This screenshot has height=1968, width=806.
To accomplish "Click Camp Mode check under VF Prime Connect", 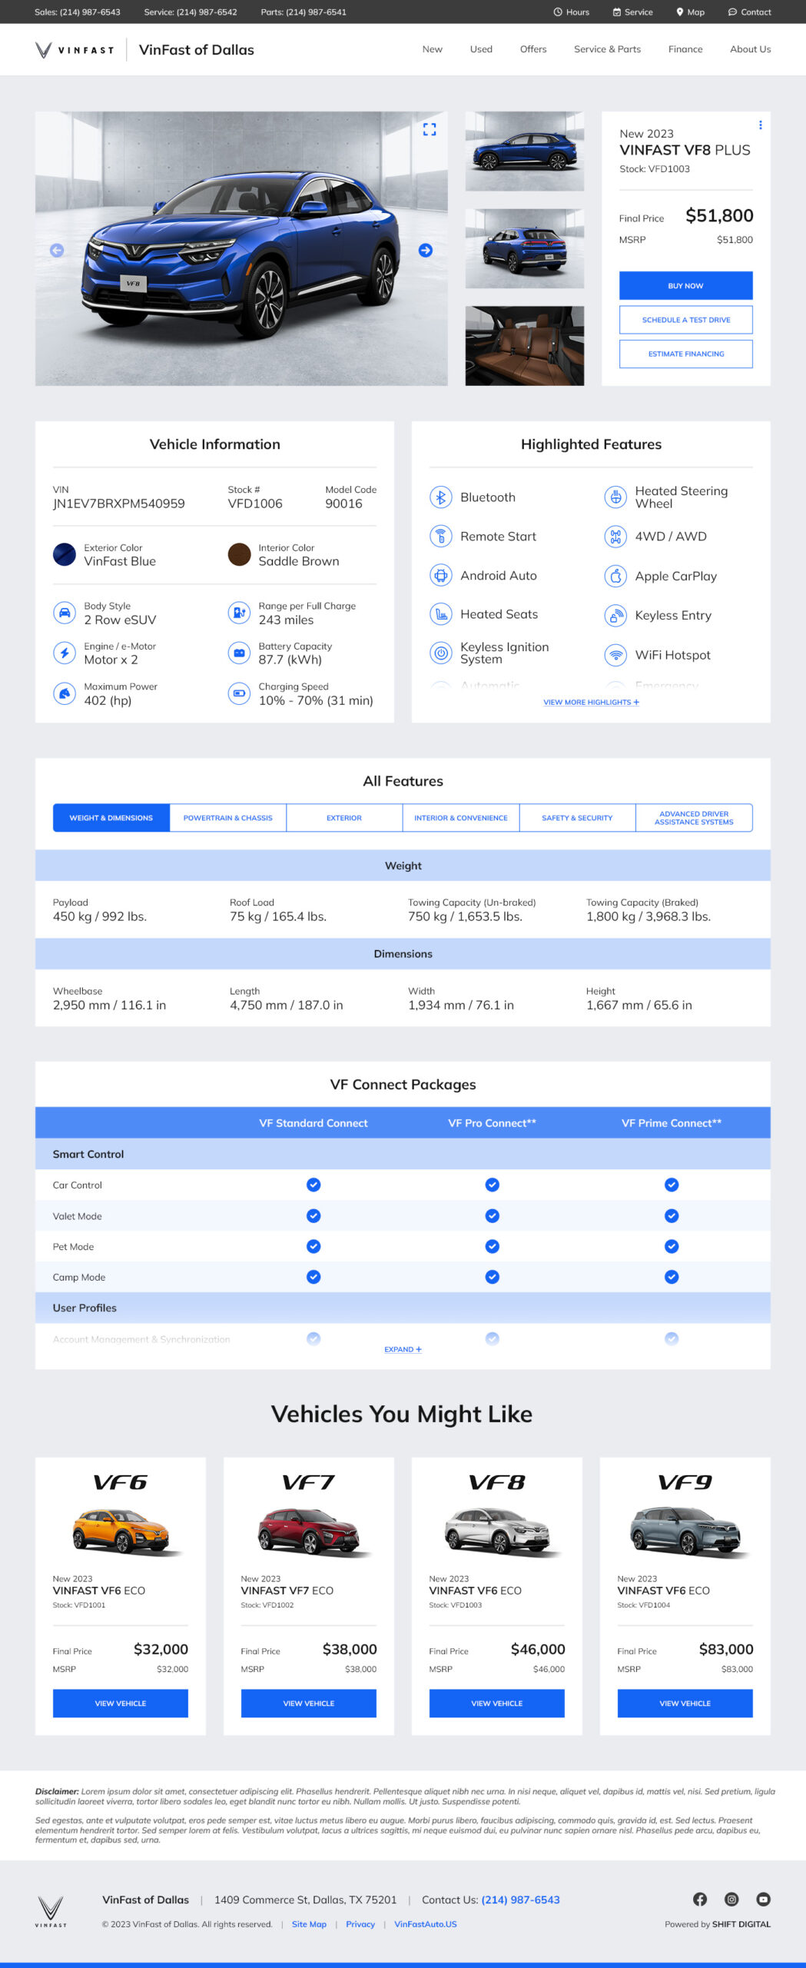I will coord(672,1277).
